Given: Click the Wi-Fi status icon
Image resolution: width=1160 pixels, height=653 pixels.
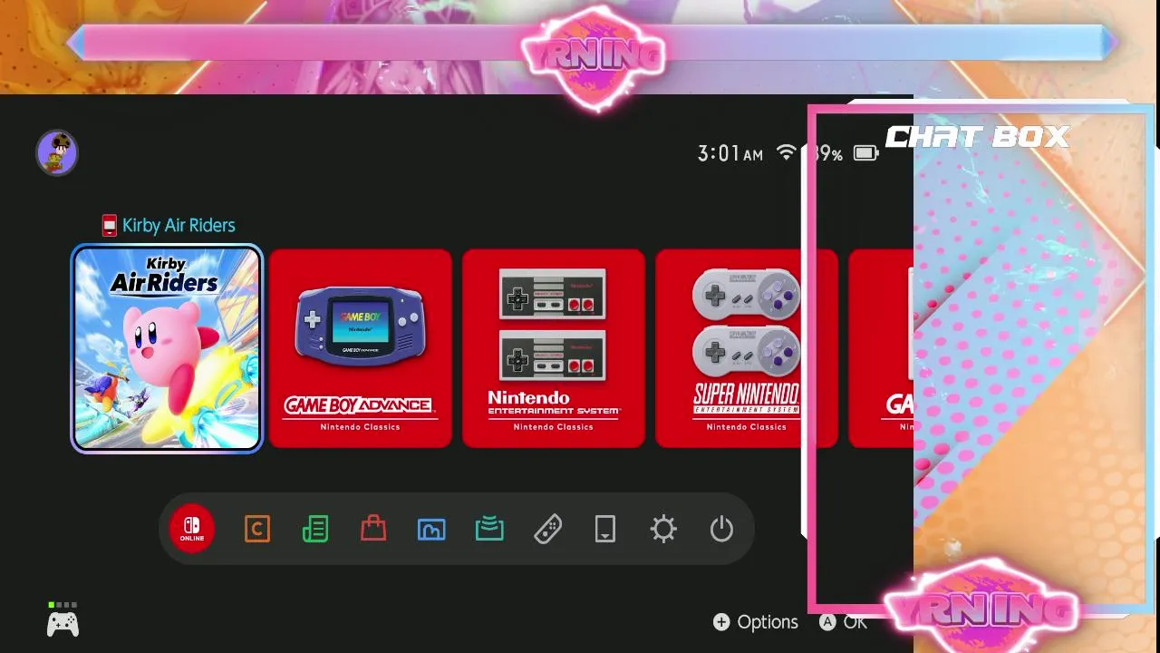Looking at the screenshot, I should (x=787, y=152).
